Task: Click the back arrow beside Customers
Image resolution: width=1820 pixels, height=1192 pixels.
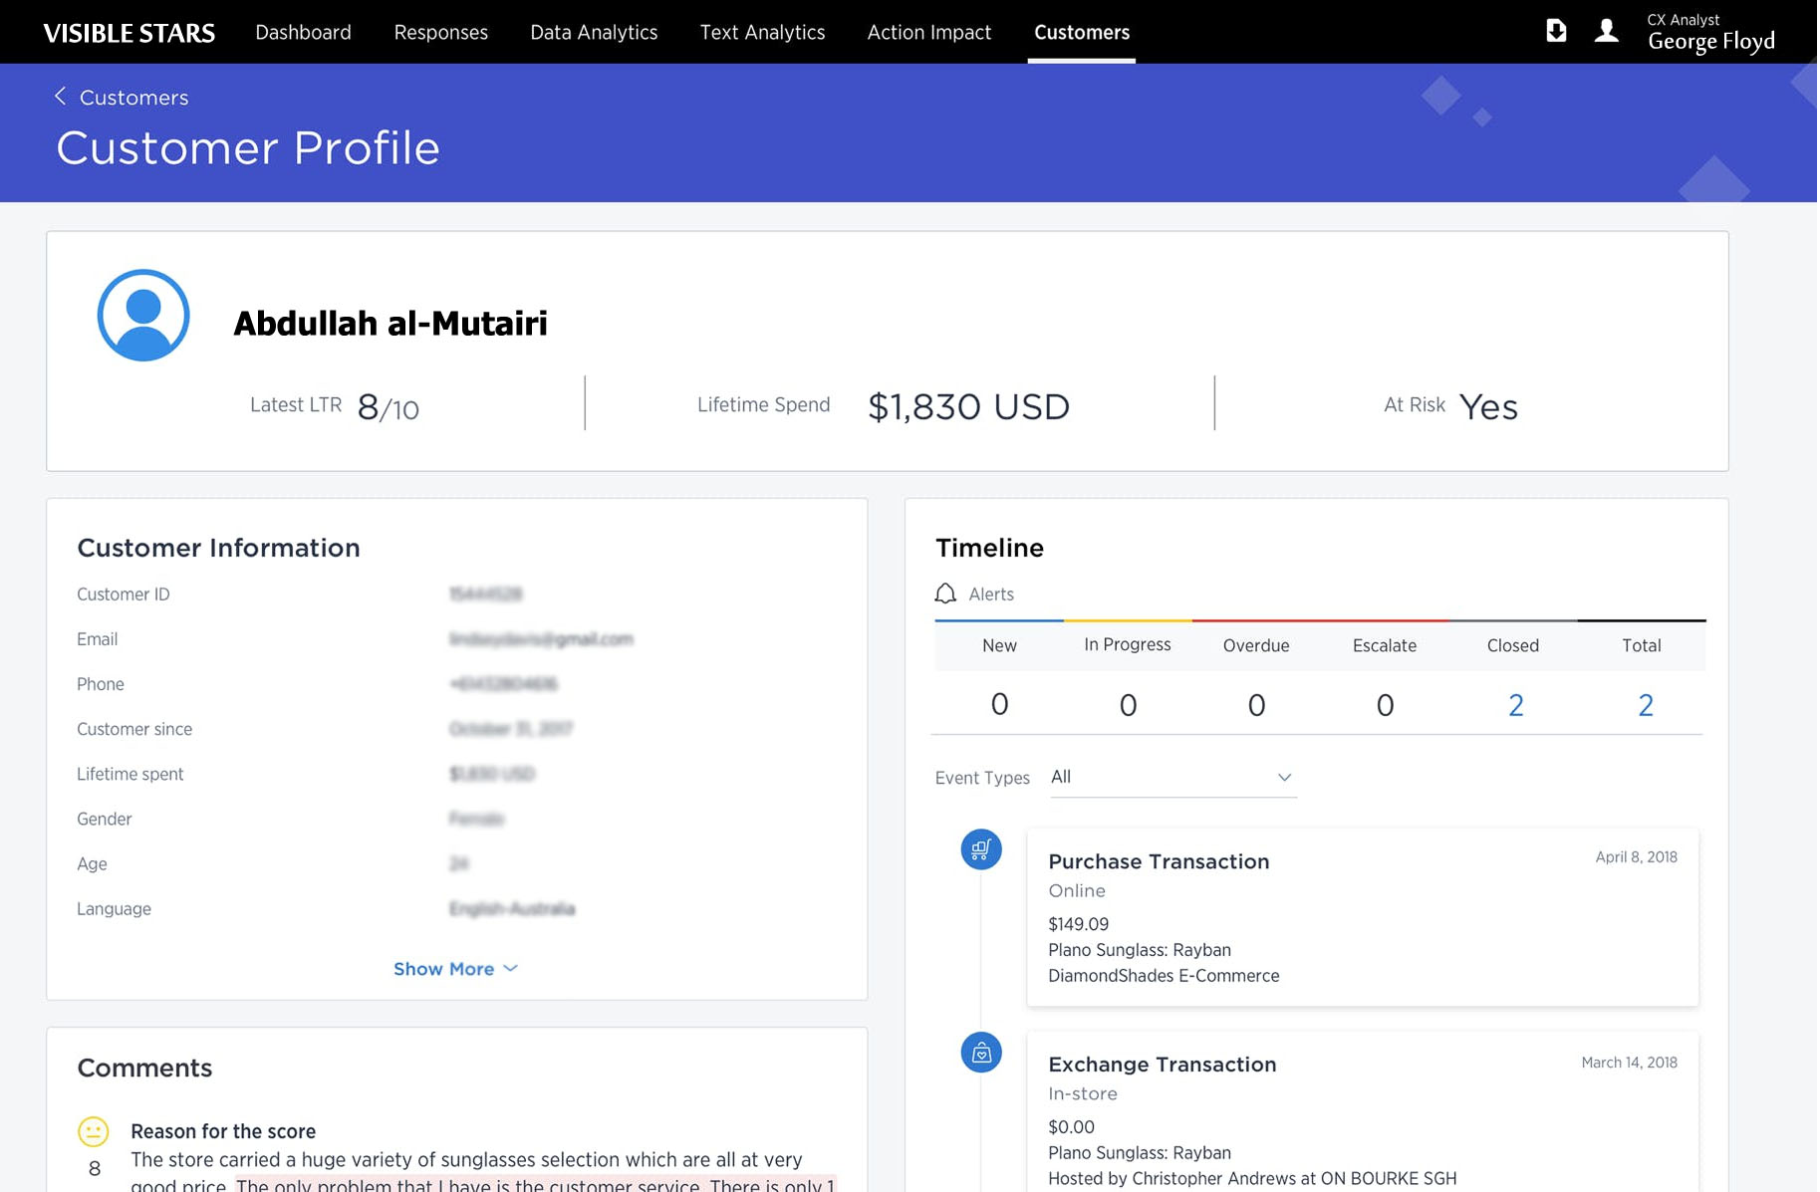Action: pos(60,96)
